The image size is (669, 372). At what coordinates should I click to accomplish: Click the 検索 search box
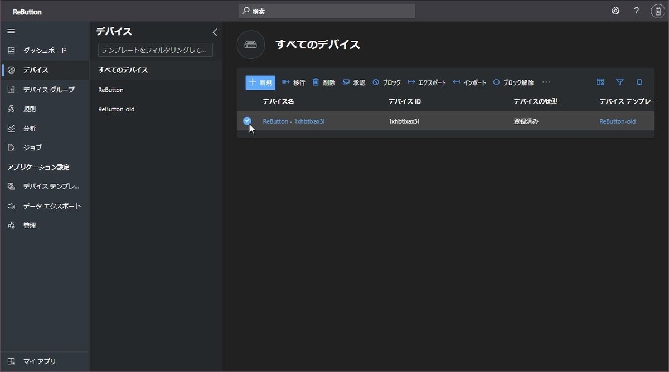pyautogui.click(x=327, y=11)
